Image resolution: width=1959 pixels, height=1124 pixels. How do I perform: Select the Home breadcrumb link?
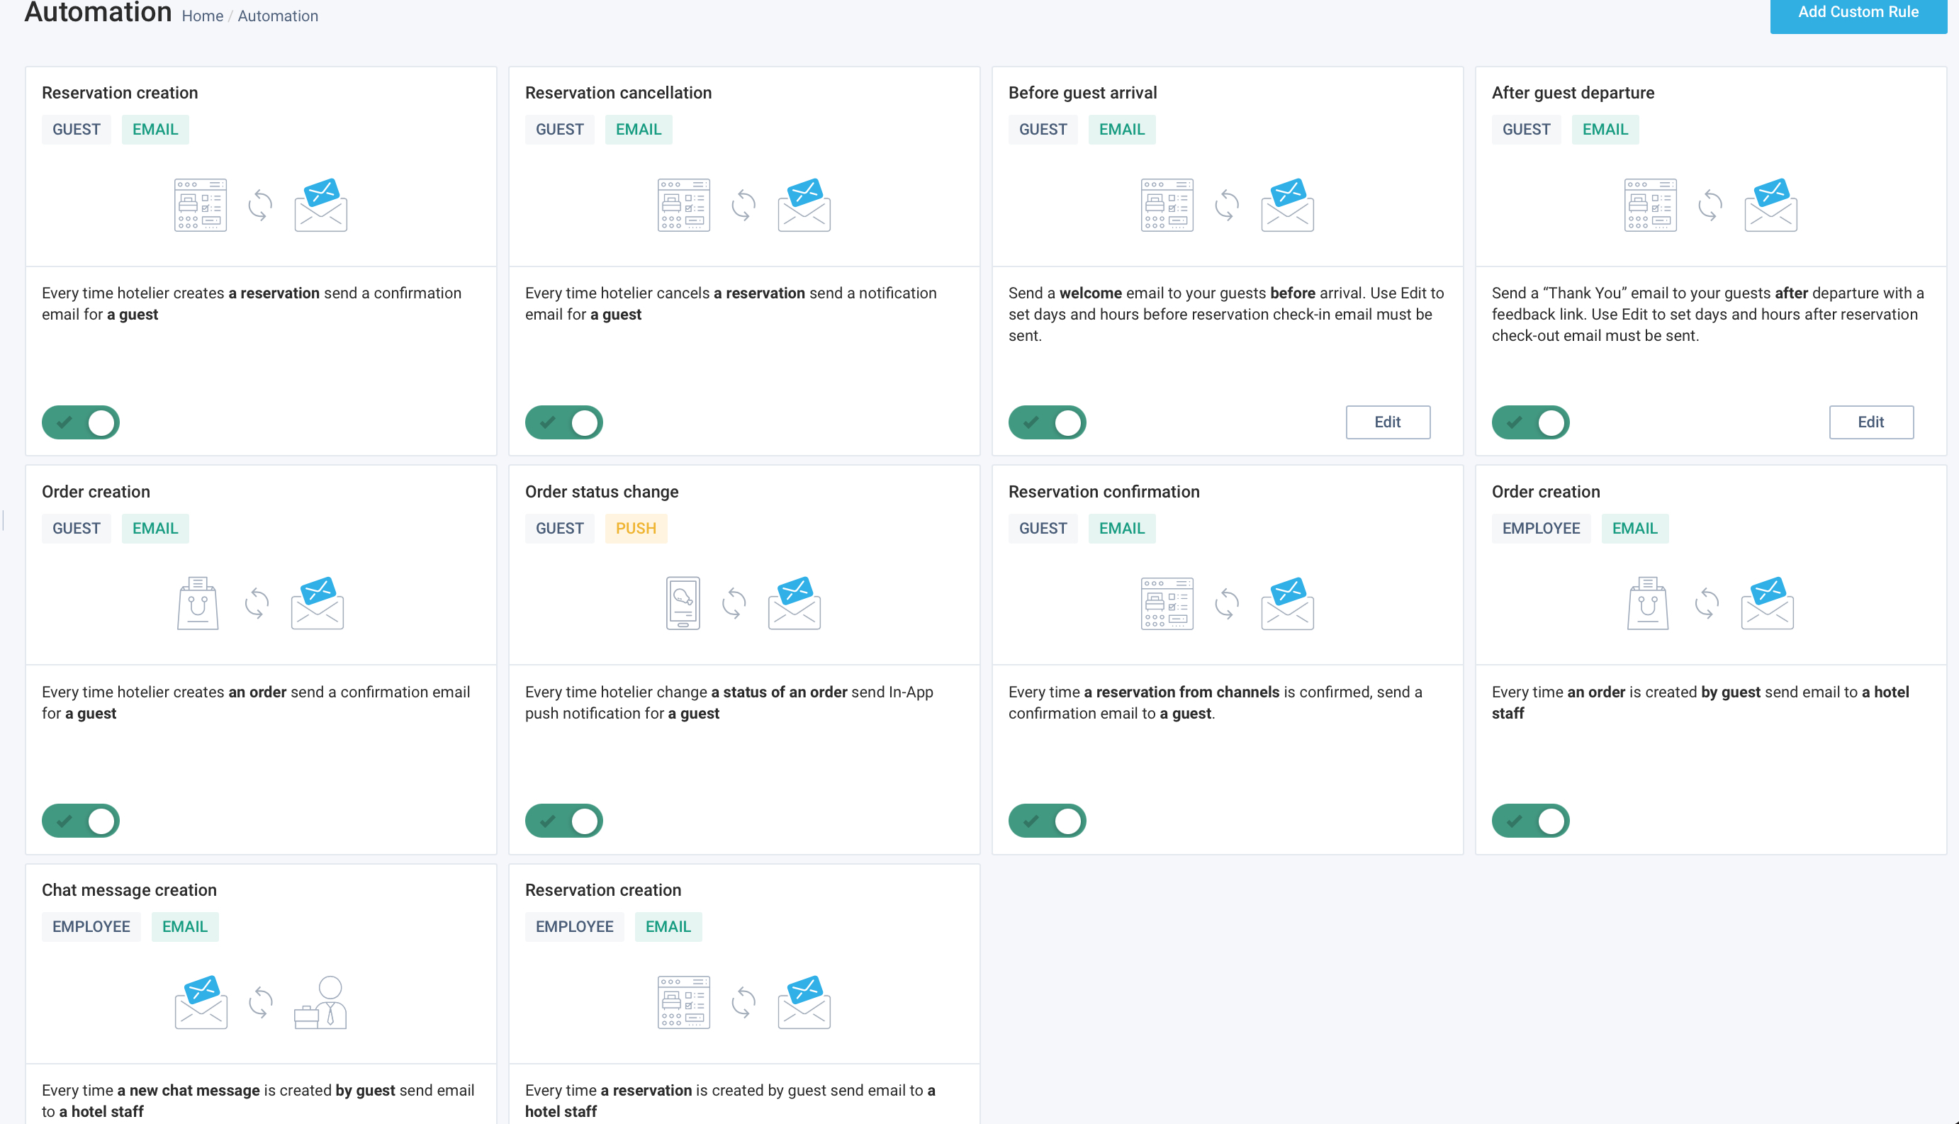201,15
